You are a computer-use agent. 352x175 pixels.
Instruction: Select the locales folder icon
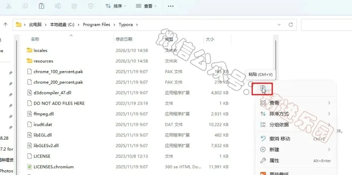click(x=29, y=50)
